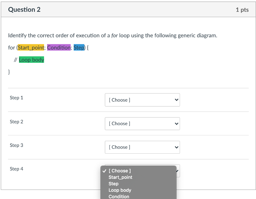Open the Step 1 dropdown
256x199 pixels.
(x=142, y=100)
